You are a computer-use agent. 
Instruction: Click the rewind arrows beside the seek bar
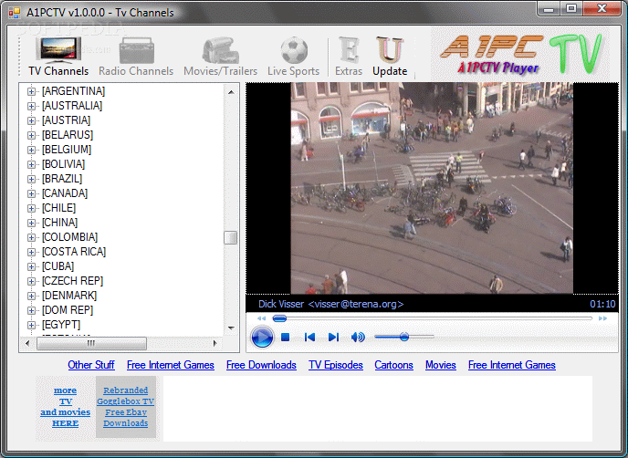[x=262, y=318]
